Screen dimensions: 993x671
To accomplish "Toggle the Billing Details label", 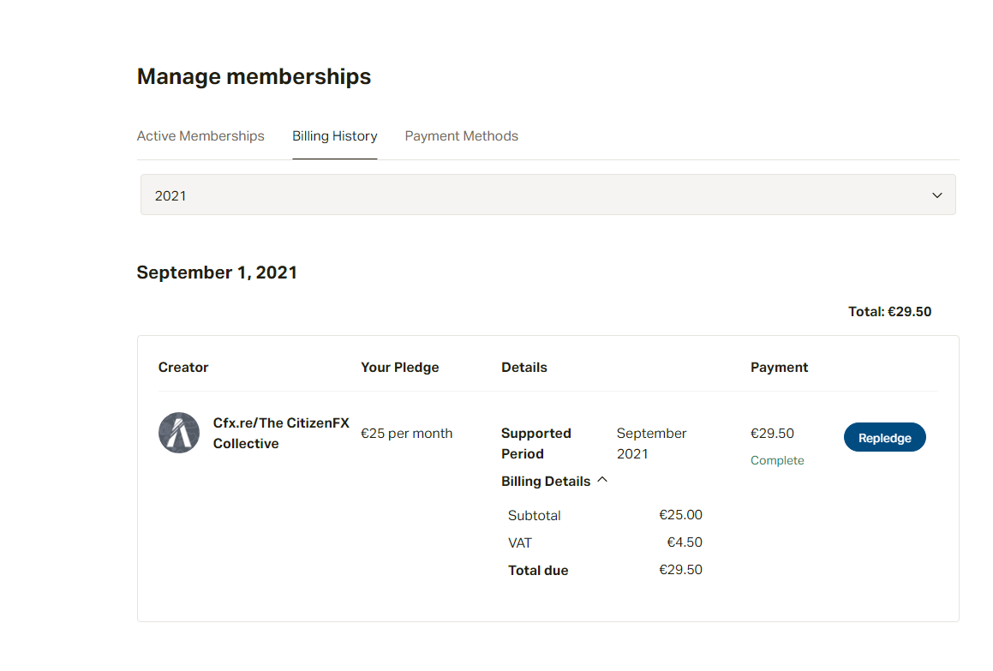I will click(545, 481).
